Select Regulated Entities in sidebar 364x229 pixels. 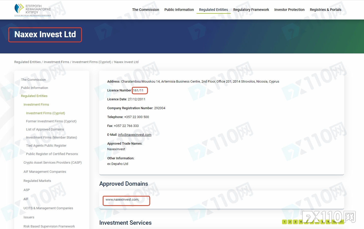coord(34,96)
